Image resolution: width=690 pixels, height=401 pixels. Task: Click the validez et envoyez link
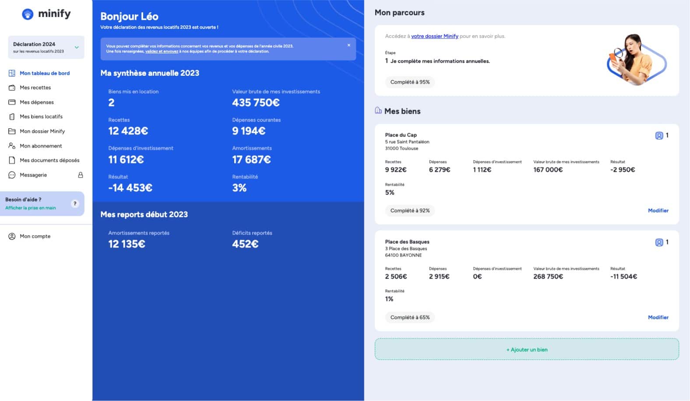coord(162,51)
